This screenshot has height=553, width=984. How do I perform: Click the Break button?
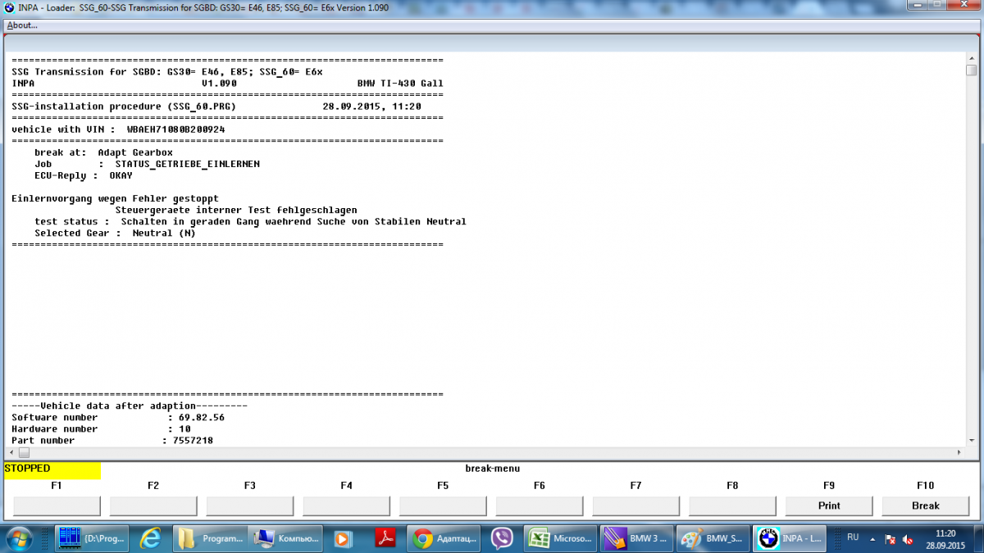pyautogui.click(x=925, y=505)
